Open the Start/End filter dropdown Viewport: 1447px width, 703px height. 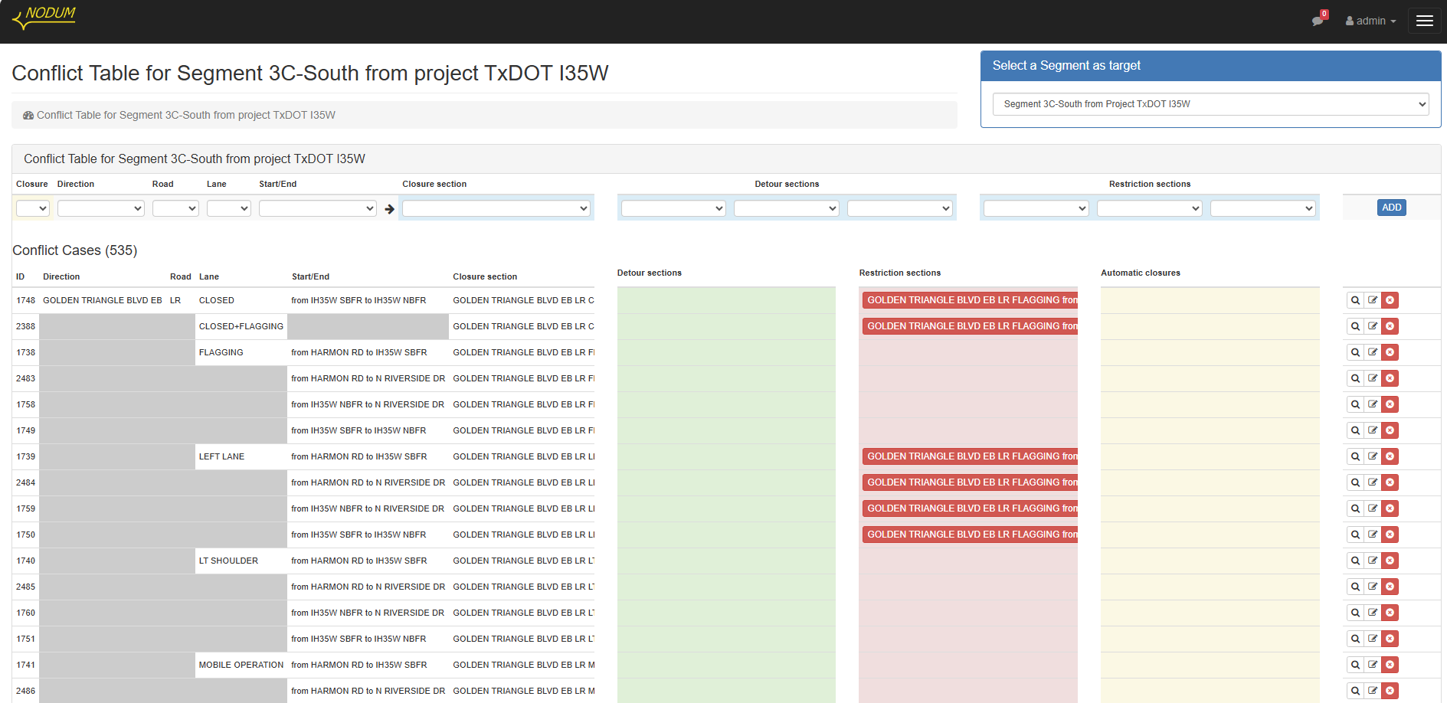(318, 208)
